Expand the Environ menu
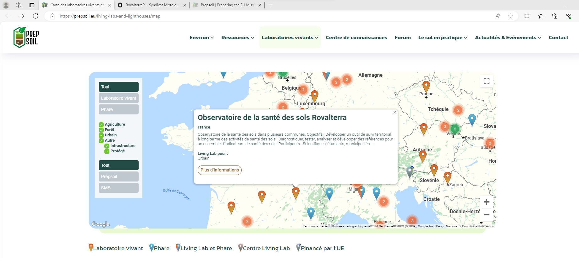This screenshot has height=258, width=579. click(202, 37)
